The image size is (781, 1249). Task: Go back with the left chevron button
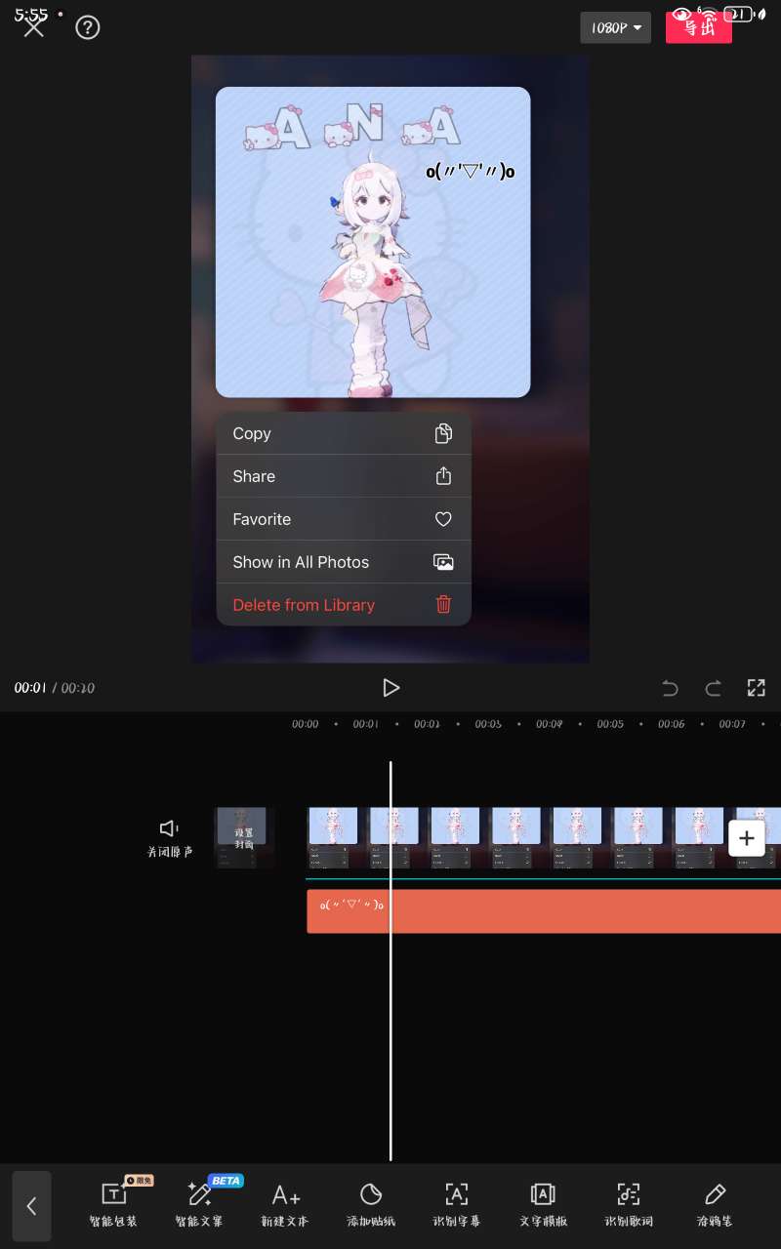[31, 1206]
